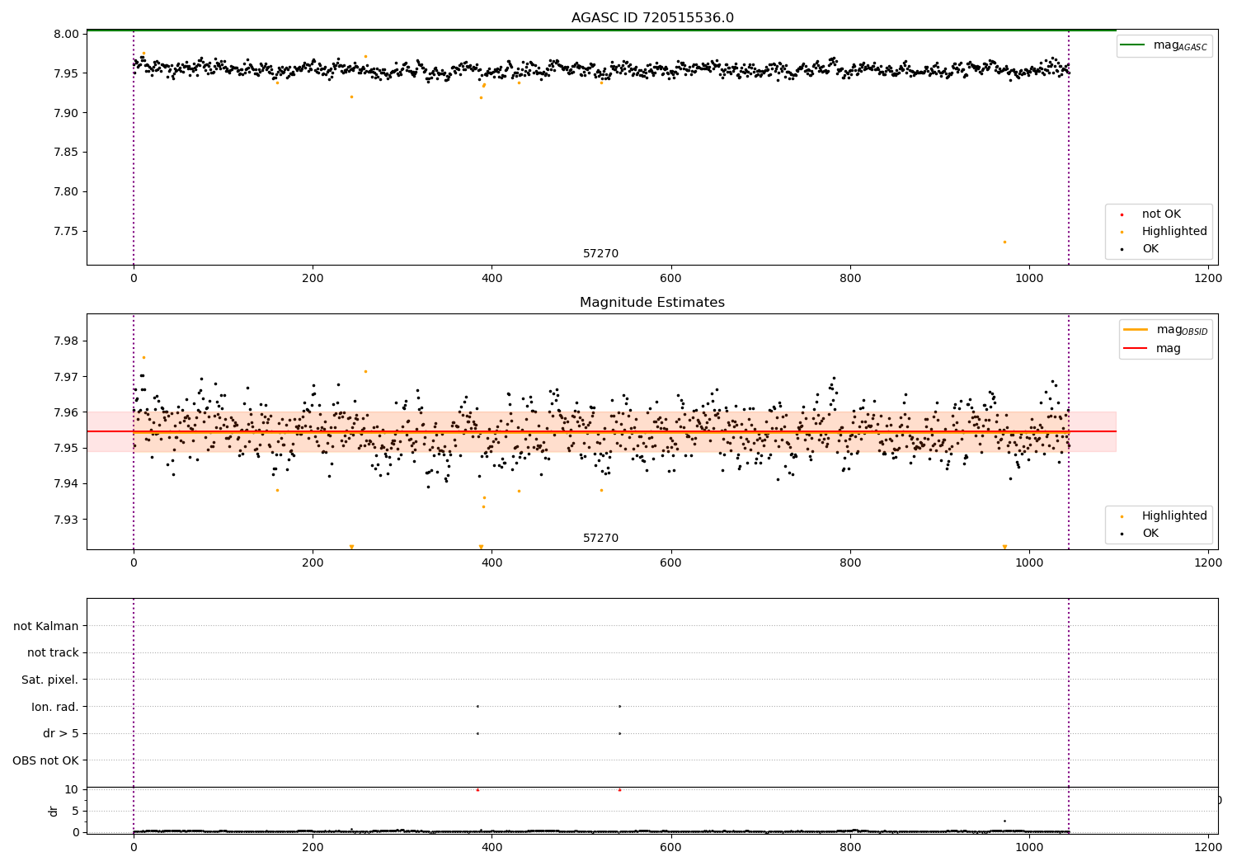This screenshot has height=866, width=1237.
Task: Click the 'not Kalman' y-axis label
Action: (x=46, y=626)
